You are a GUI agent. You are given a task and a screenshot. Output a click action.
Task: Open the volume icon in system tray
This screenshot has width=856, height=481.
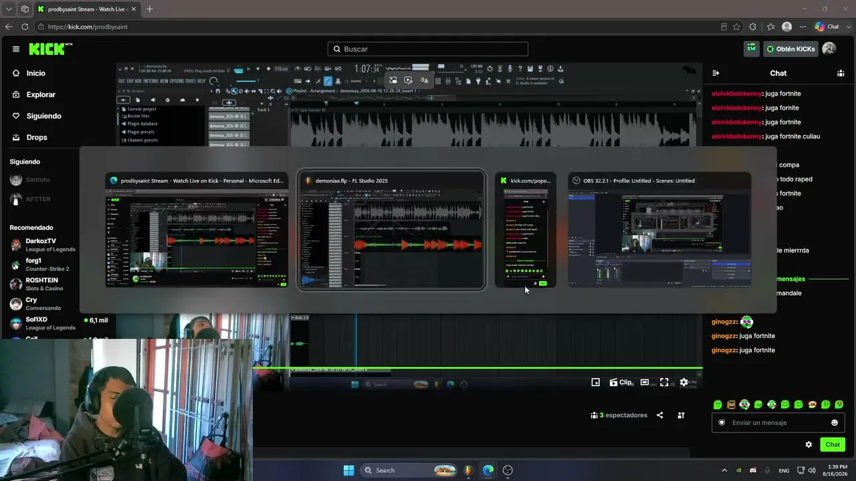pyautogui.click(x=811, y=470)
